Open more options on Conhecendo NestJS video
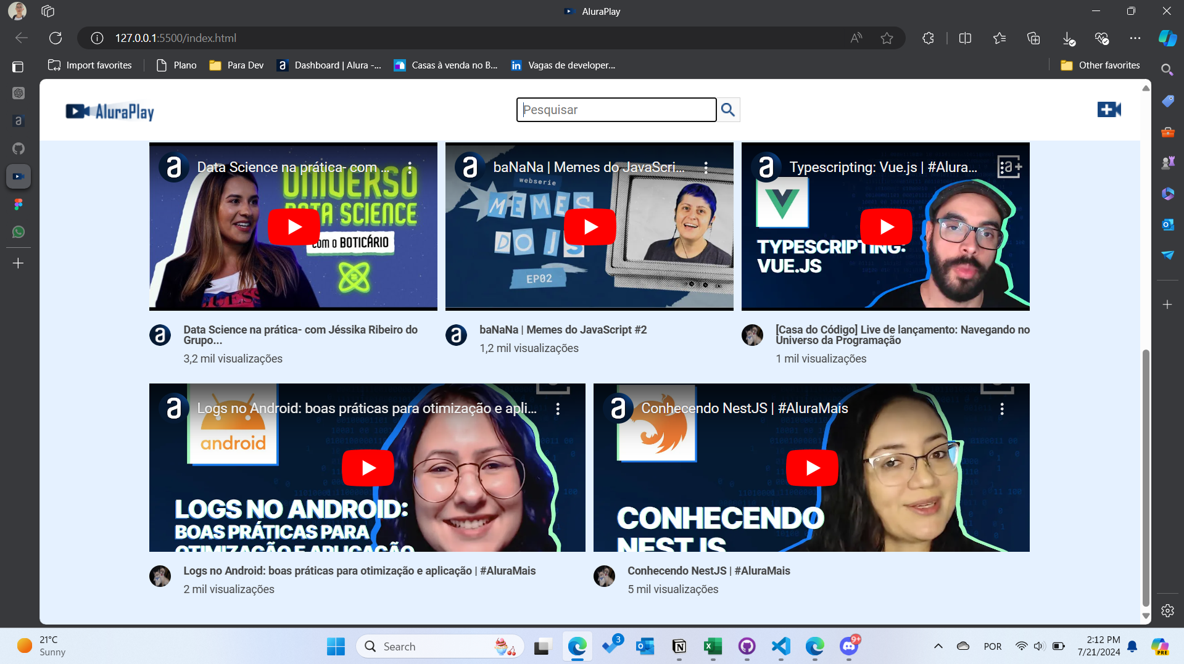 point(1002,408)
